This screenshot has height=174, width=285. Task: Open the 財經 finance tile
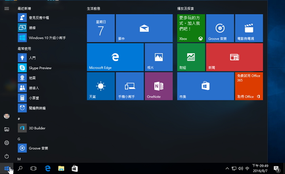[191, 57]
